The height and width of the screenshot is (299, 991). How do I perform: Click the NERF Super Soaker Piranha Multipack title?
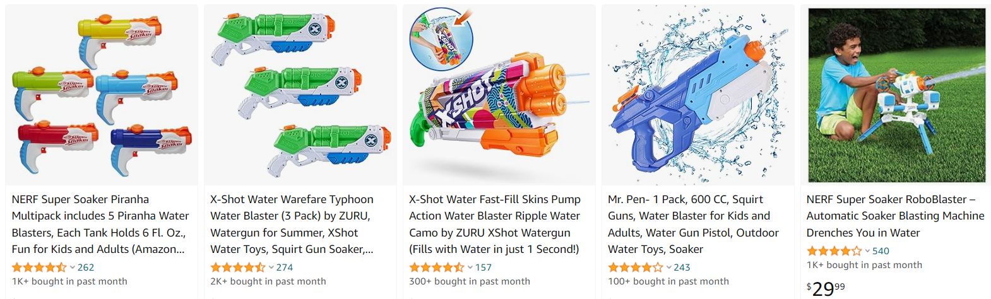point(100,224)
